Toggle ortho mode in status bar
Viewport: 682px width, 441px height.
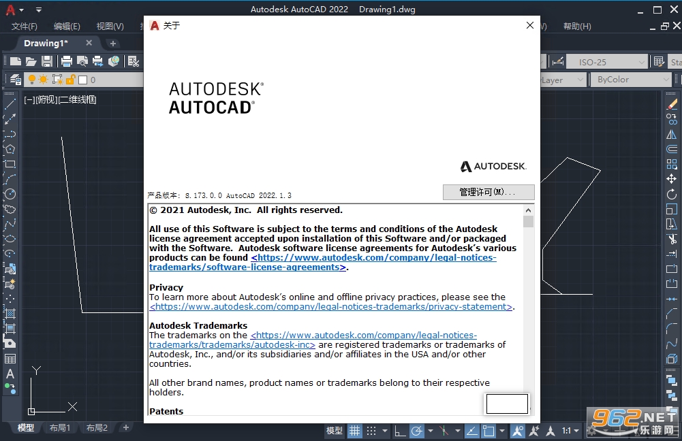coord(400,431)
